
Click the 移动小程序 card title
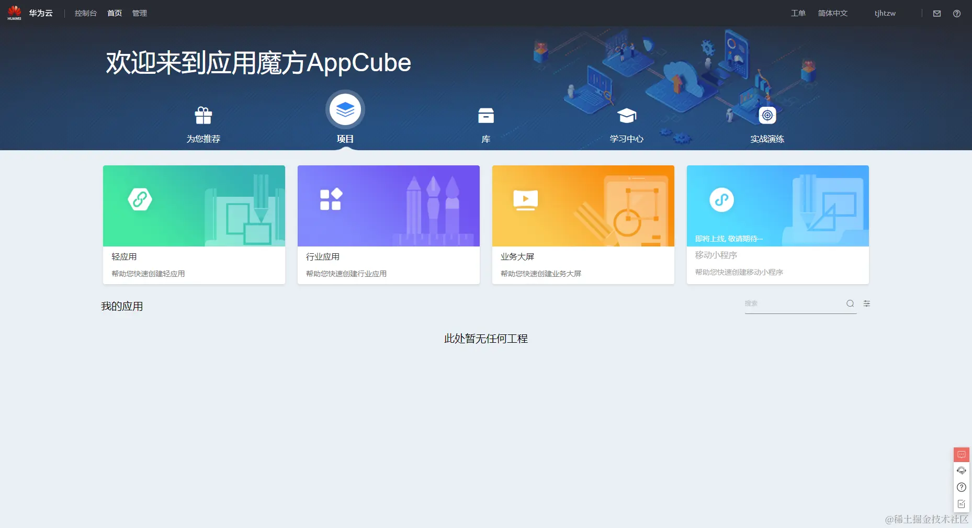716,255
